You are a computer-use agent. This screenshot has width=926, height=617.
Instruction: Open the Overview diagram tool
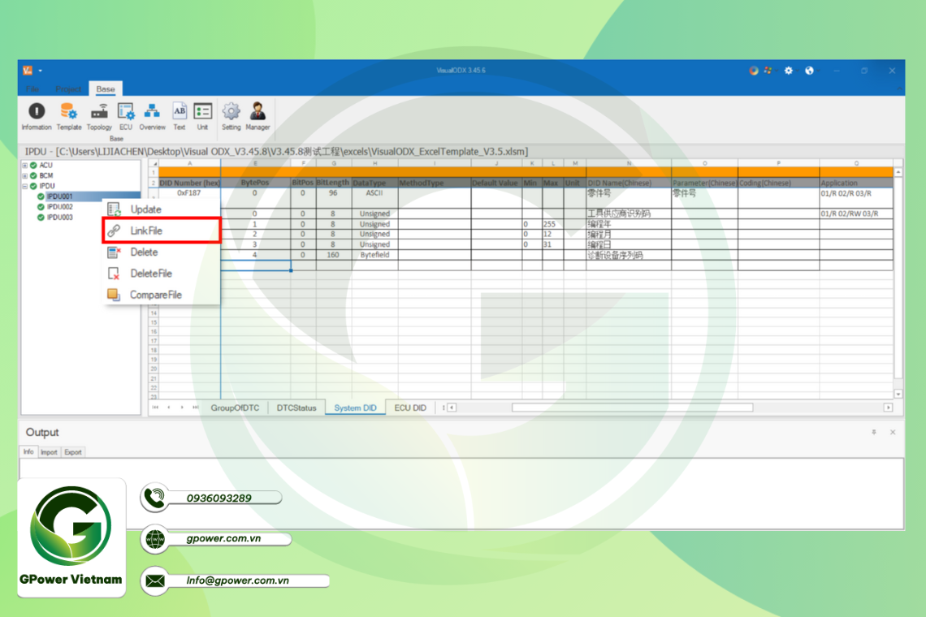153,116
